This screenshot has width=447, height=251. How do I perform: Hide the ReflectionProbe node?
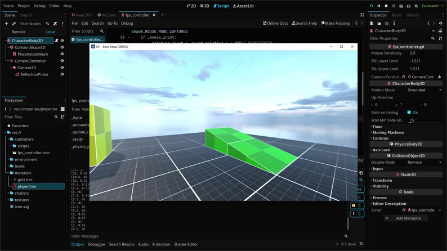pos(62,74)
